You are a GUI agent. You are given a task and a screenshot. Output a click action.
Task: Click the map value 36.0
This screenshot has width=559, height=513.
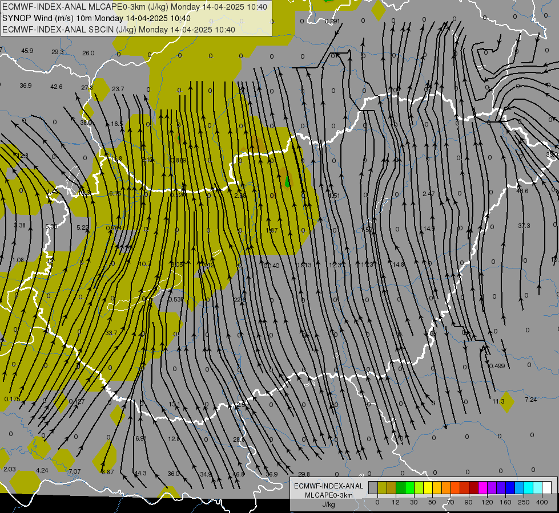pyautogui.click(x=173, y=474)
